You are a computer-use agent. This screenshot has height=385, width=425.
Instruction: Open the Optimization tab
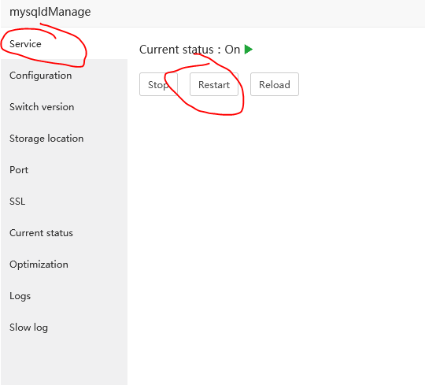pyautogui.click(x=64, y=265)
